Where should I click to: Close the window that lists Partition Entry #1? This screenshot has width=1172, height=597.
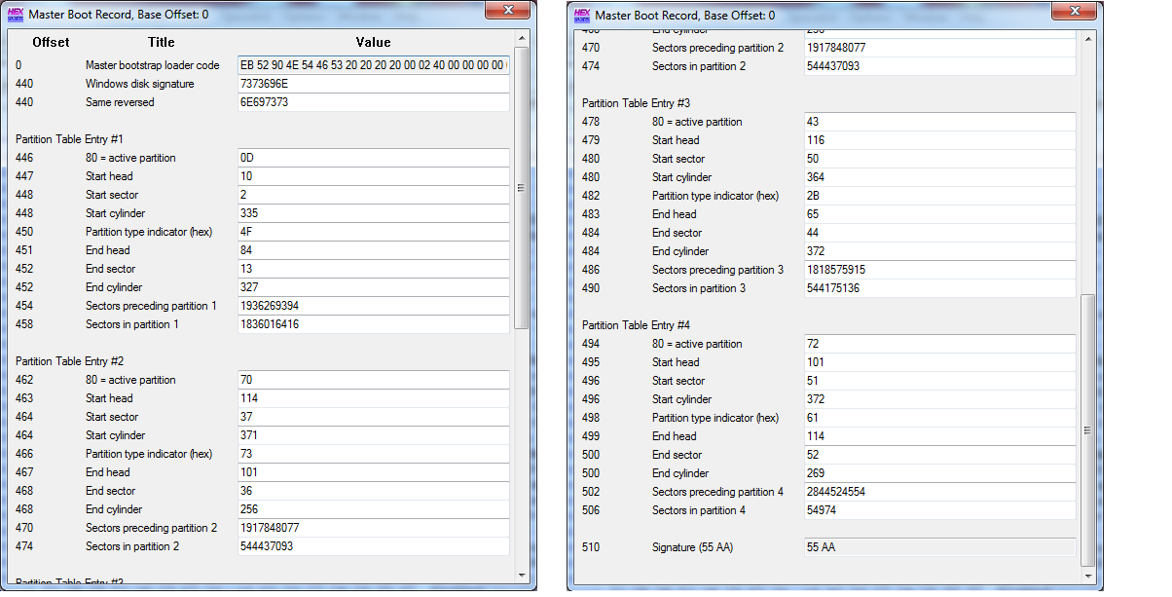tap(508, 10)
